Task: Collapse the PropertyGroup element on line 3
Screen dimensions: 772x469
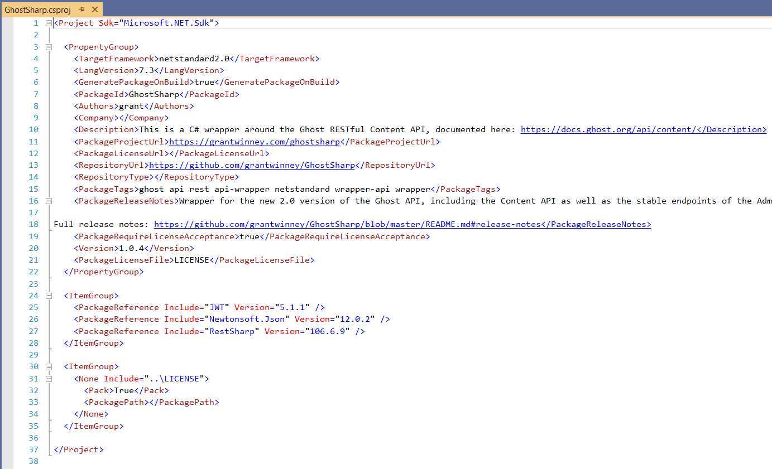Action: (49, 47)
